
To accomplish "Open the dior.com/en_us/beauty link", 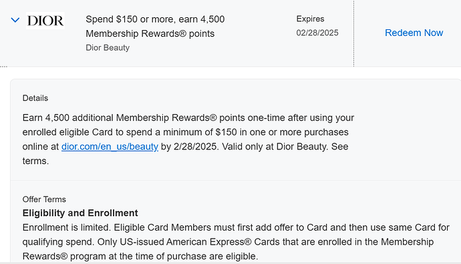I will pyautogui.click(x=110, y=147).
